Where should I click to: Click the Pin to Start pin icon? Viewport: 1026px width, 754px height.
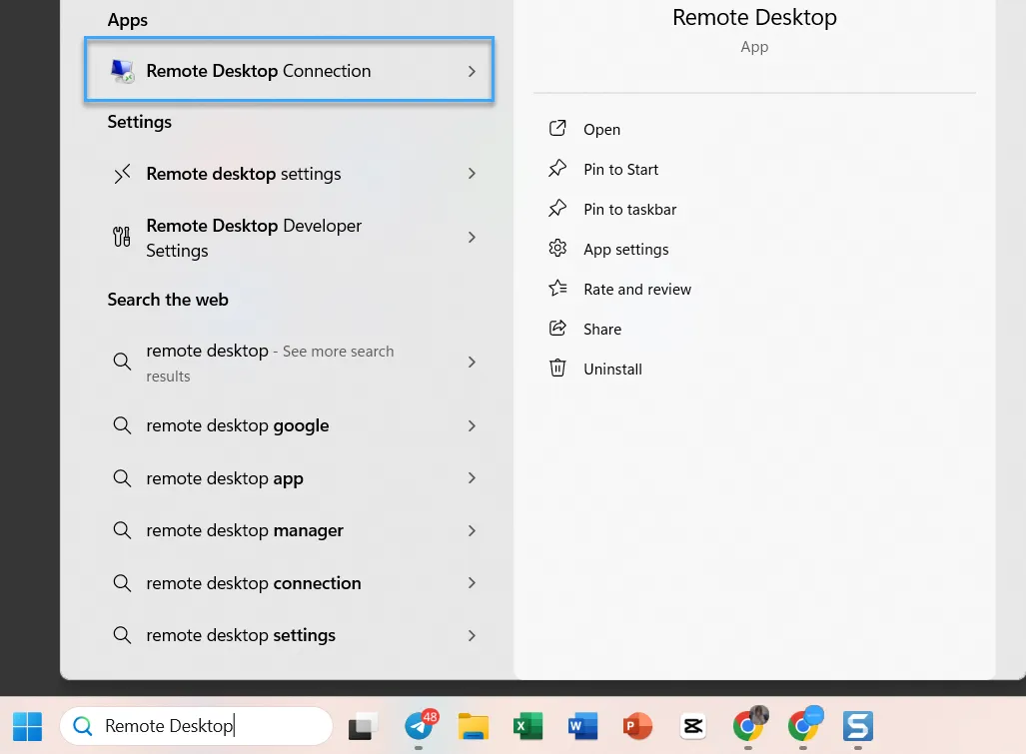coord(557,168)
